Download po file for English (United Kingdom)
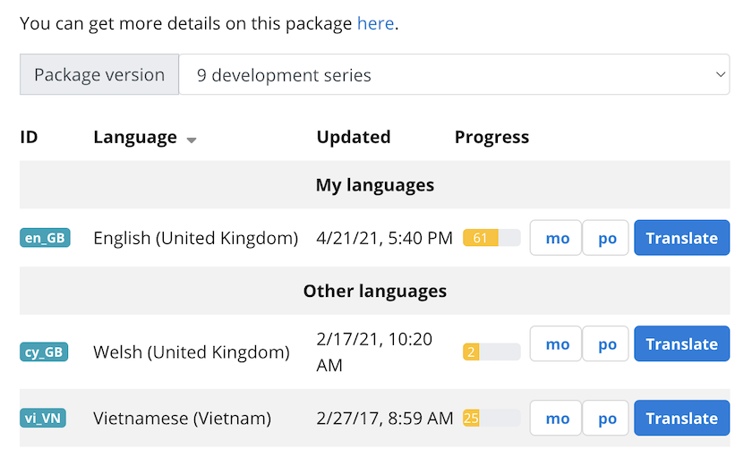Screen dimensions: 752x449 607,238
